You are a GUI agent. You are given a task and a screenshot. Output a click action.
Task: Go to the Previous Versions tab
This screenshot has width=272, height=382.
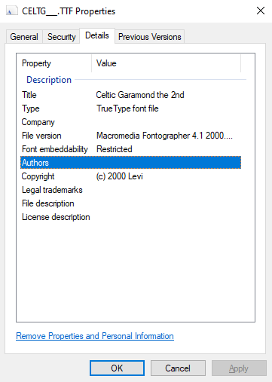(150, 37)
